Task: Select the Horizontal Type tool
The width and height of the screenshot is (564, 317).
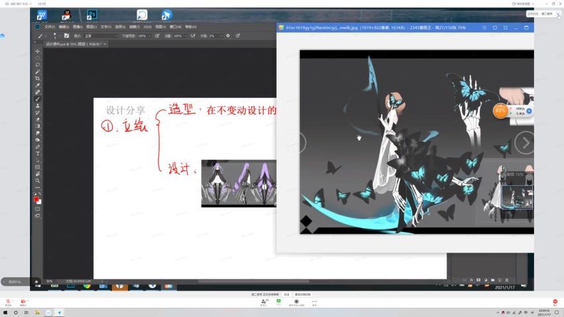Action: point(37,154)
